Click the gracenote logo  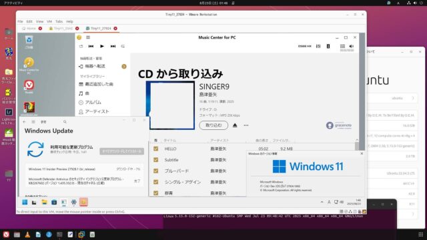[339, 125]
